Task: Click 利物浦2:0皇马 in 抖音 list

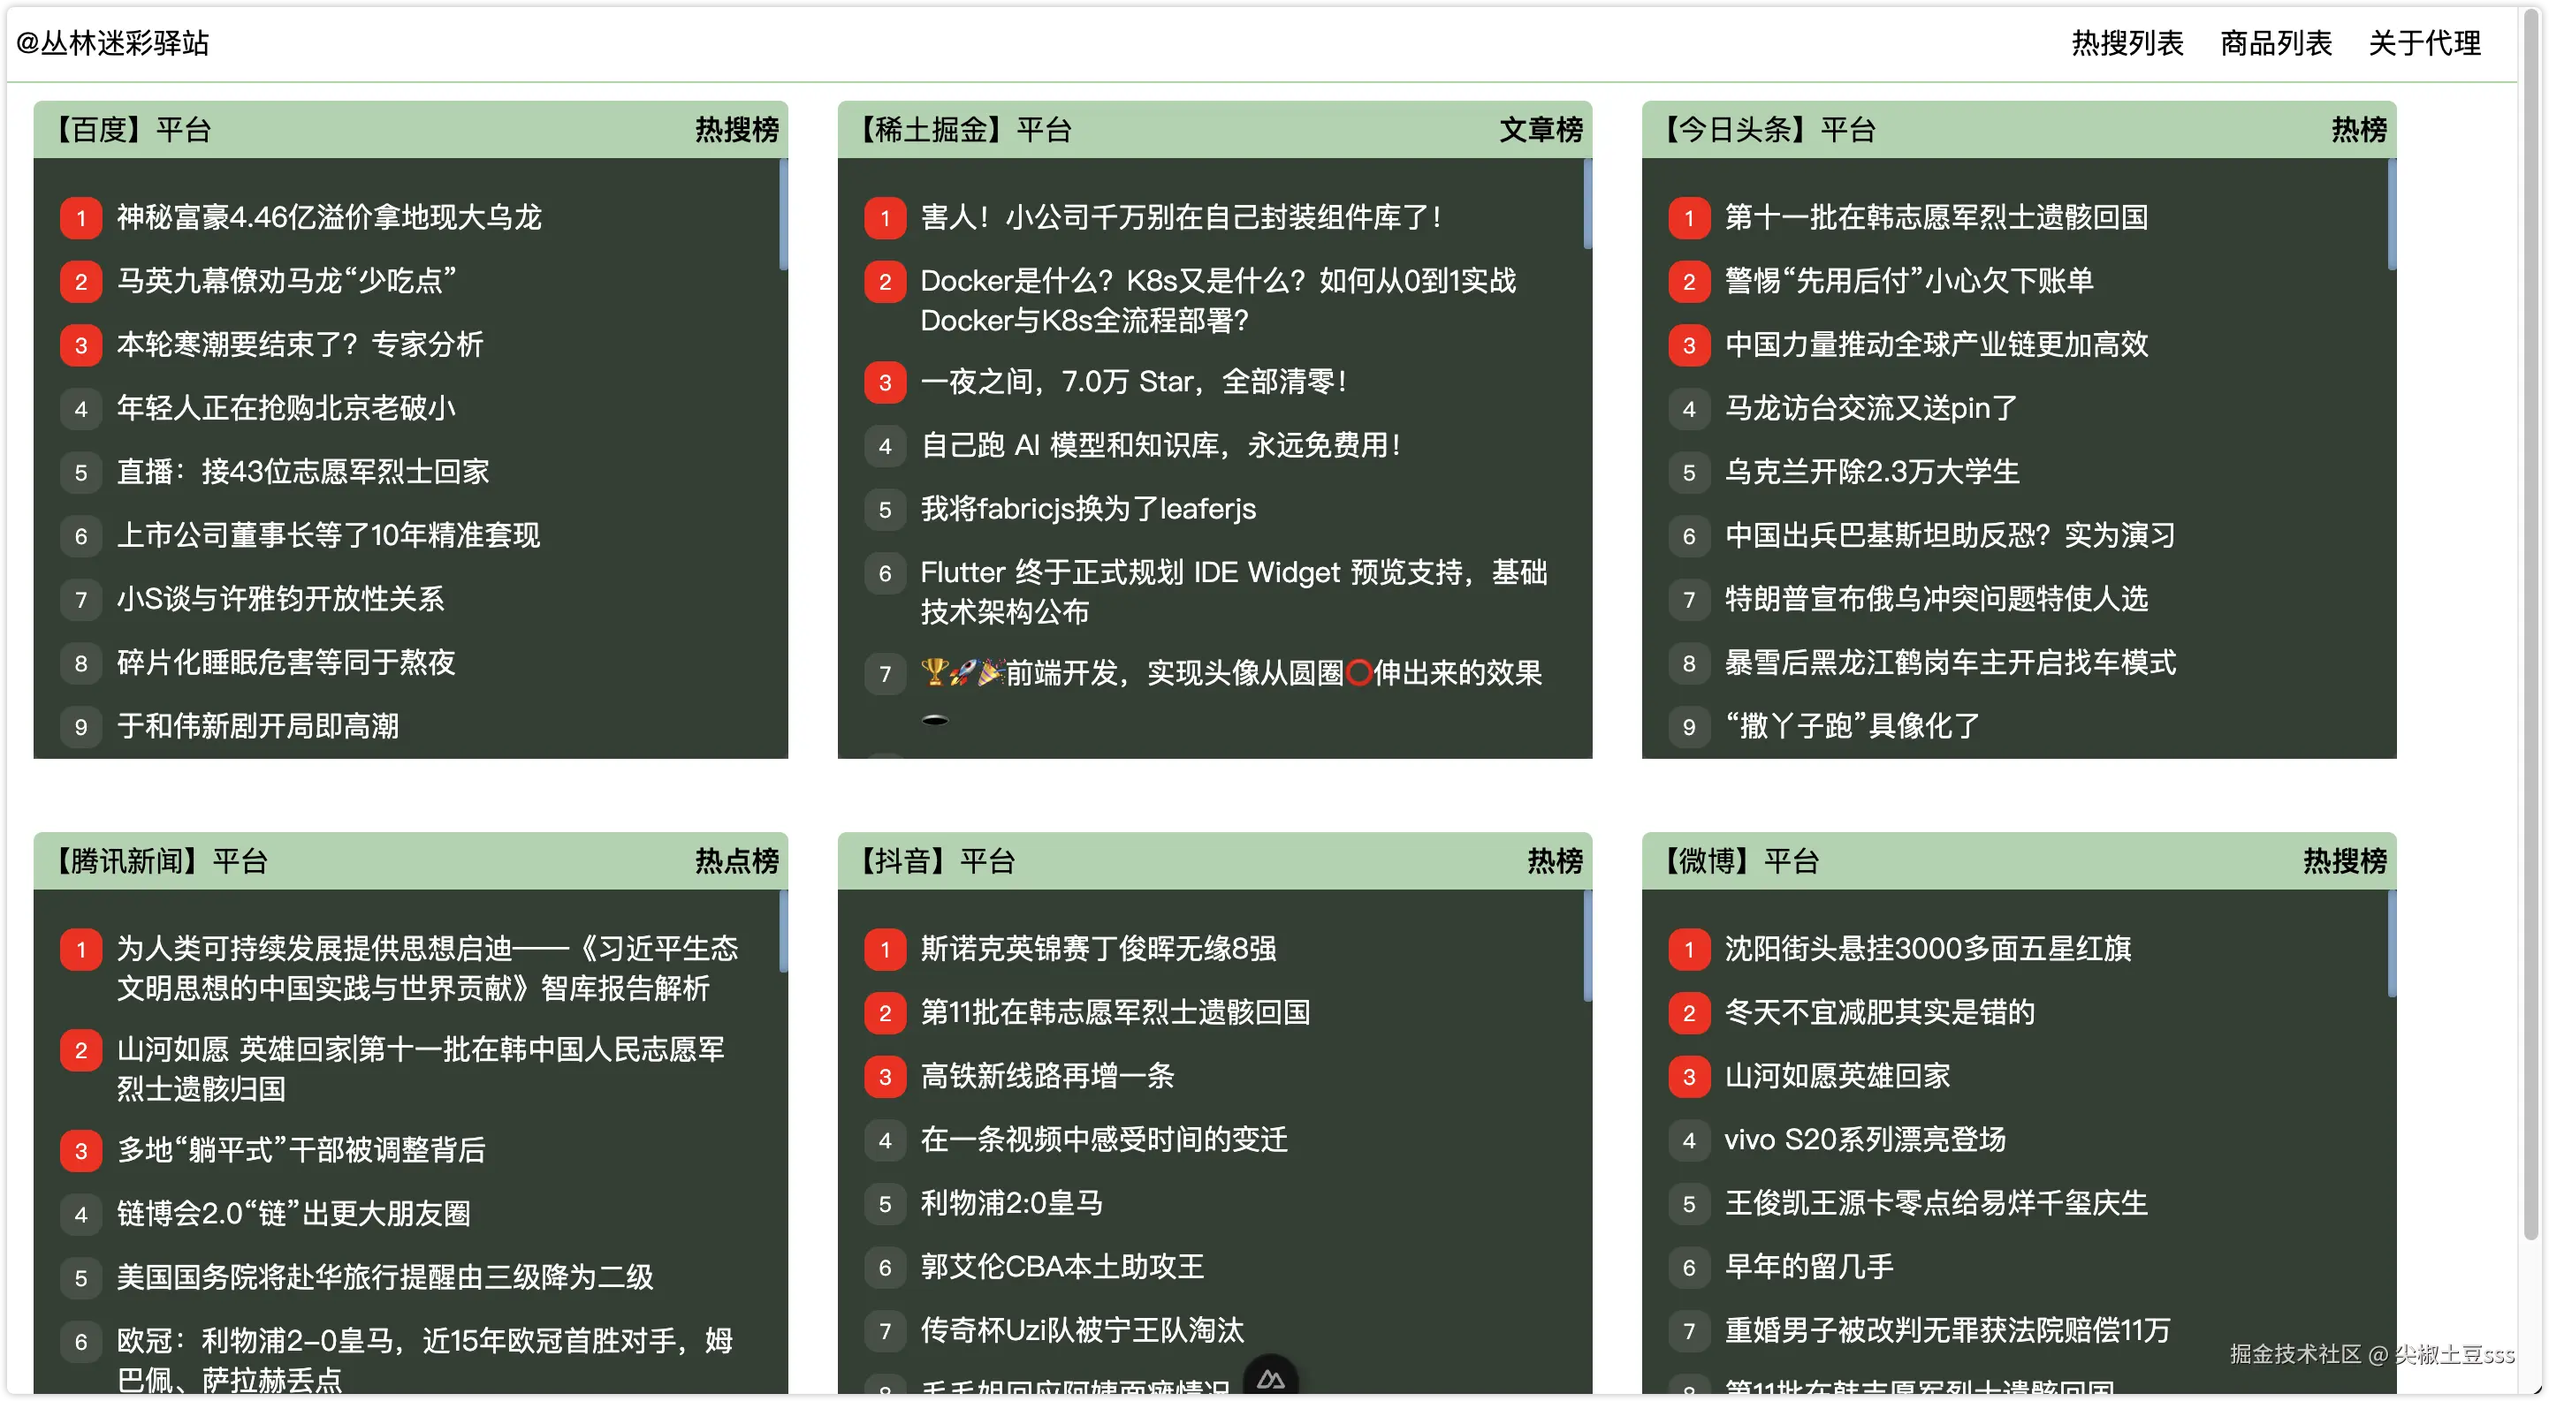Action: click(x=1011, y=1203)
